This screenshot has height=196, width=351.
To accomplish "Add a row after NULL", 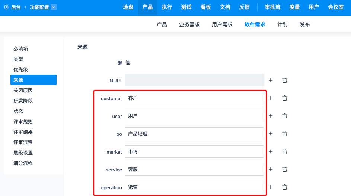I will (271, 80).
